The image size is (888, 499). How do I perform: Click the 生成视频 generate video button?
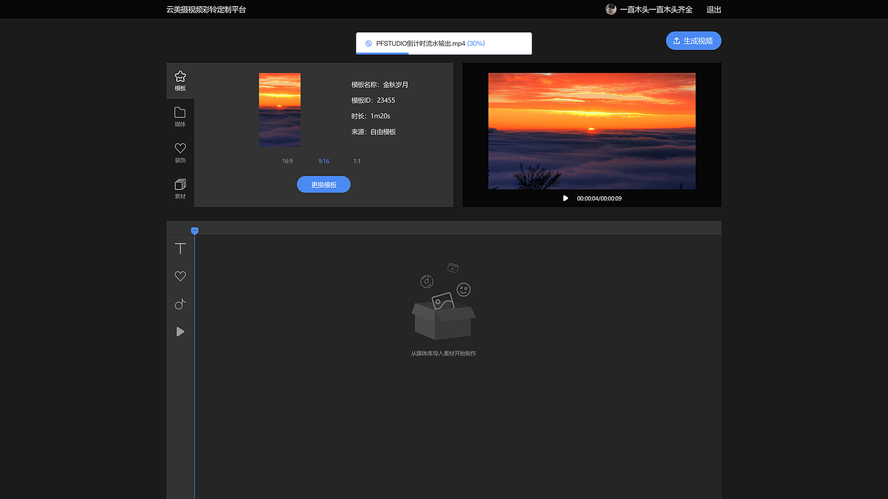coord(694,41)
